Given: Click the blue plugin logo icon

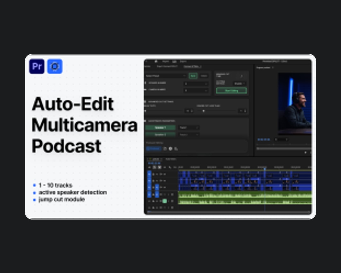Looking at the screenshot, I should (55, 66).
